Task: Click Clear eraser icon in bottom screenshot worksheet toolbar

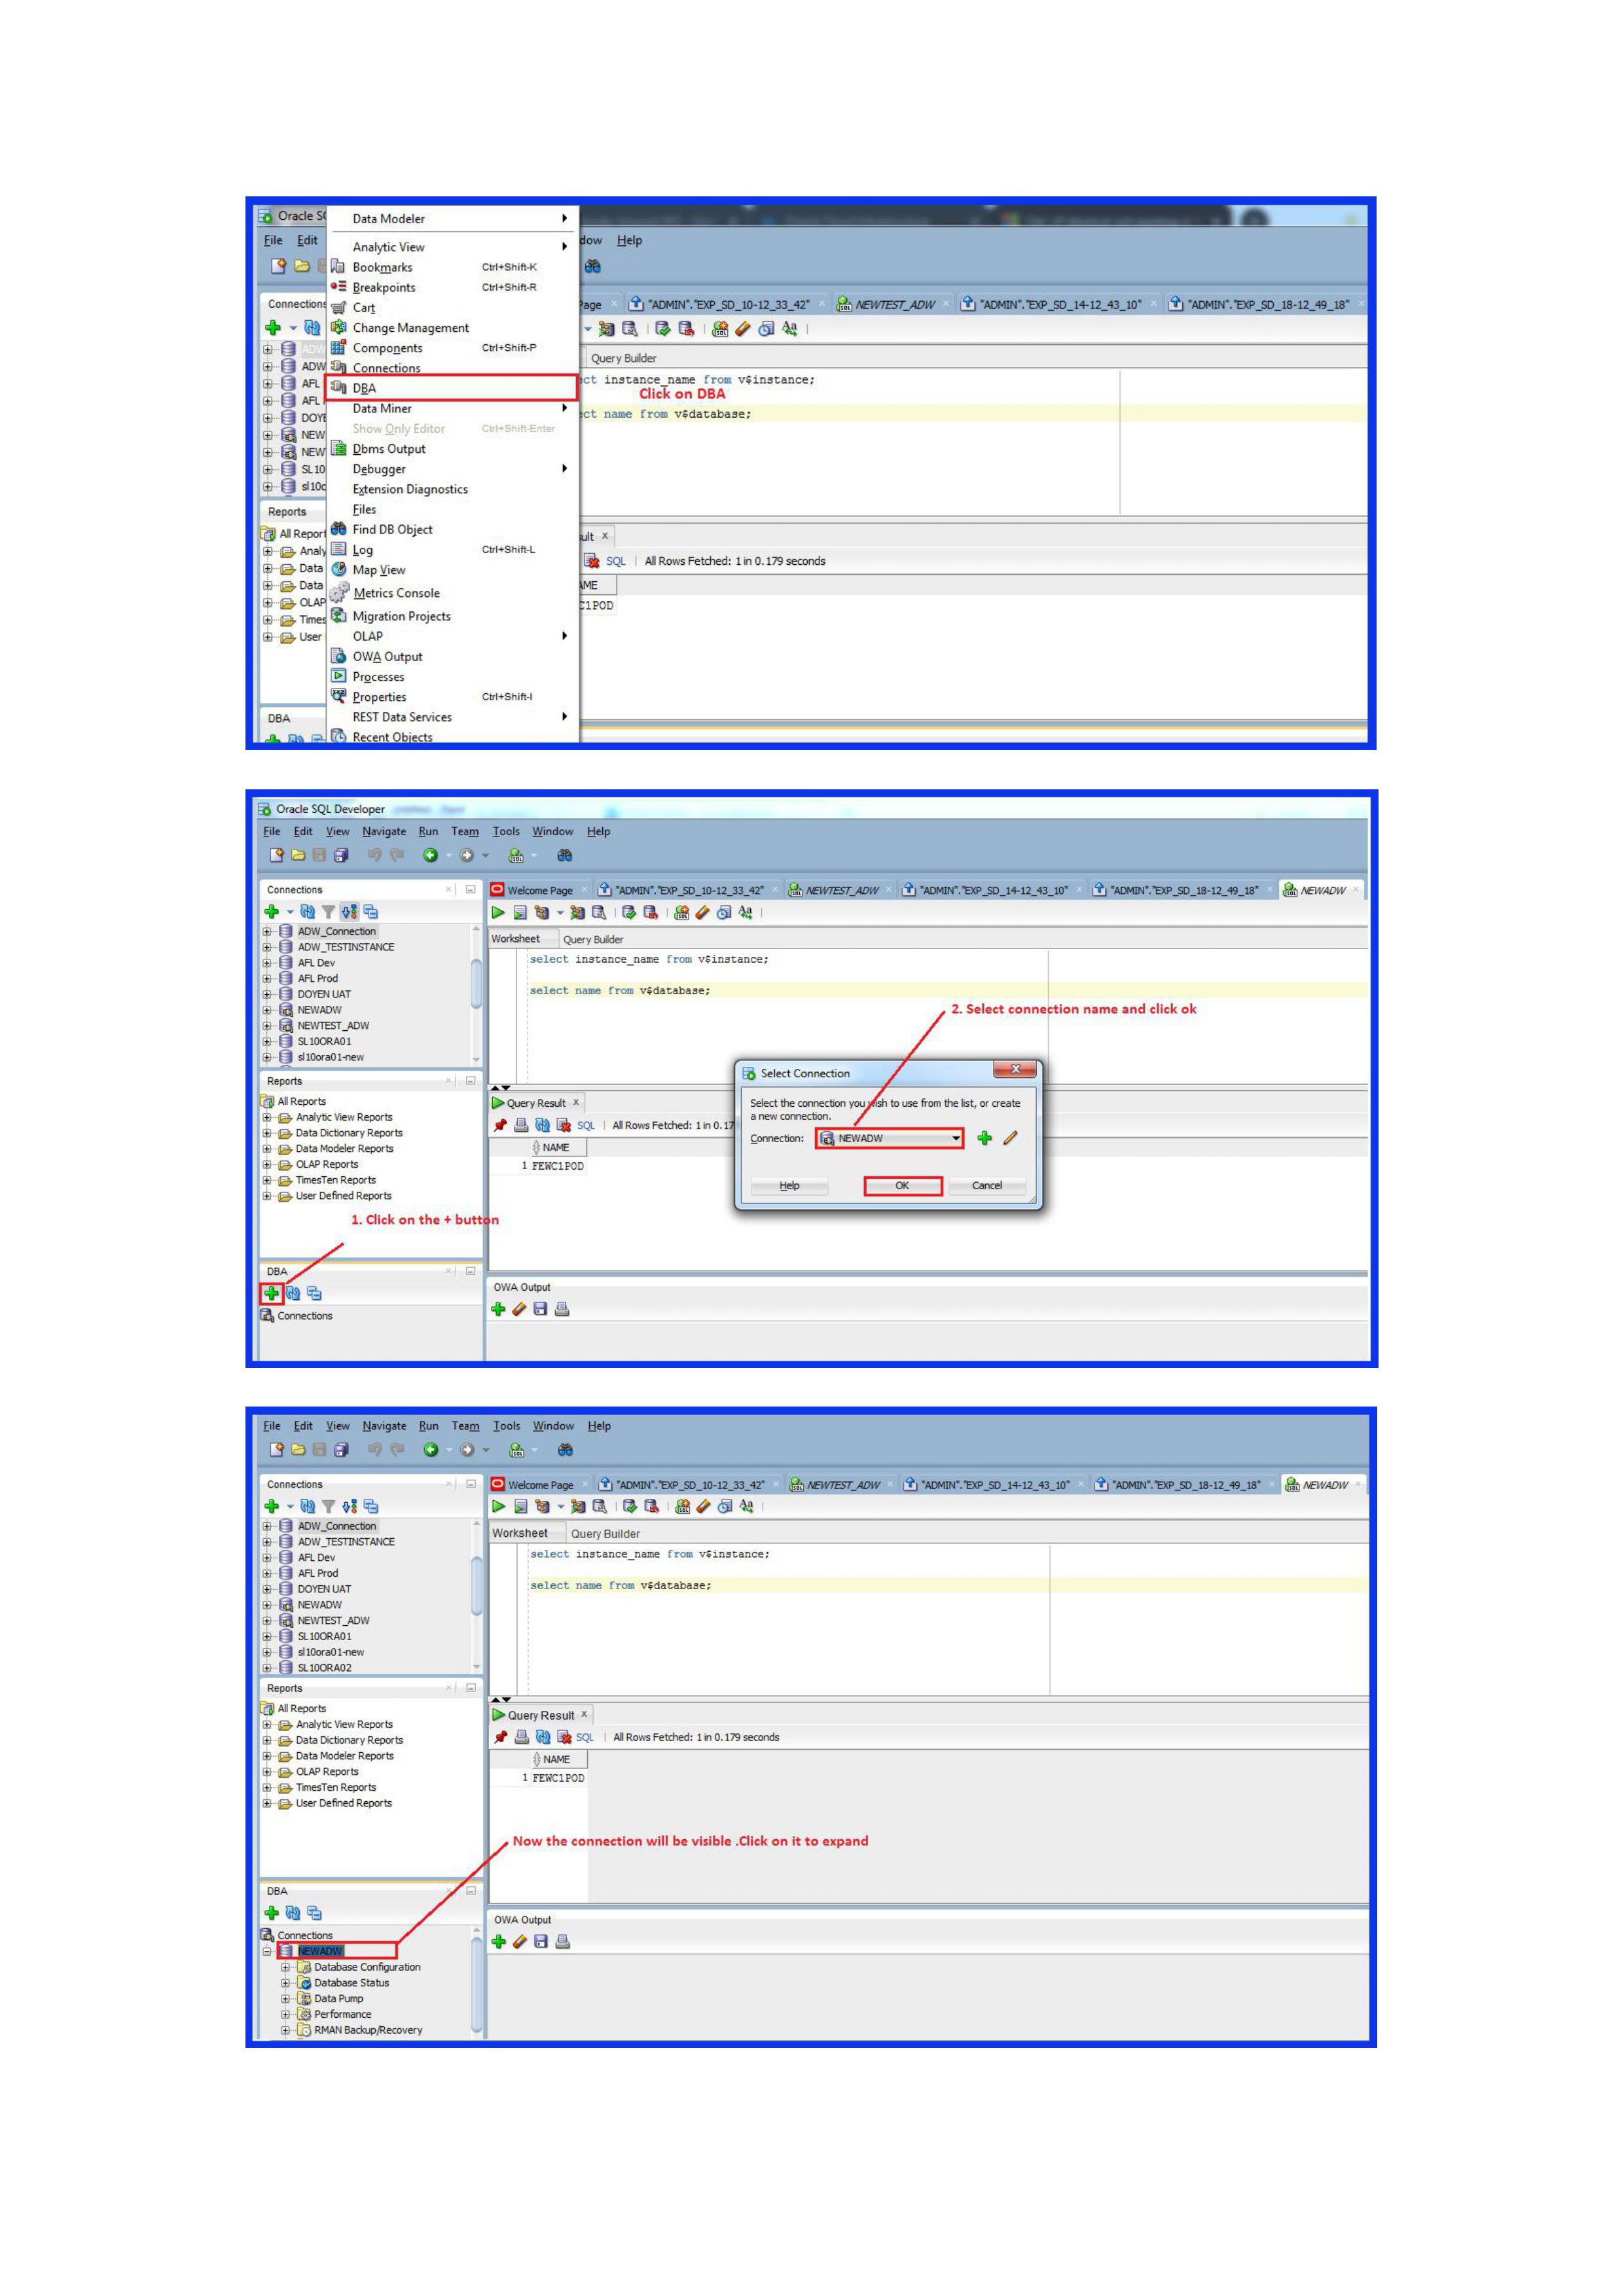Action: point(703,1506)
